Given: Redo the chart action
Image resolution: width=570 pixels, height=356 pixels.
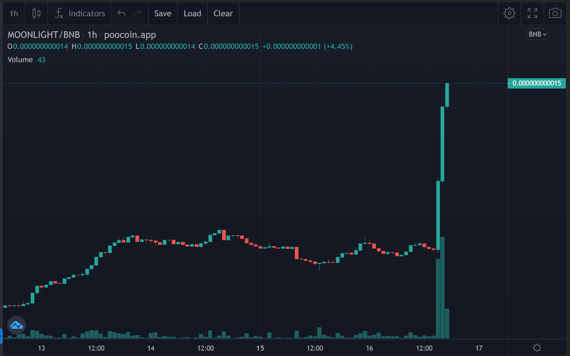Looking at the screenshot, I should (x=138, y=13).
